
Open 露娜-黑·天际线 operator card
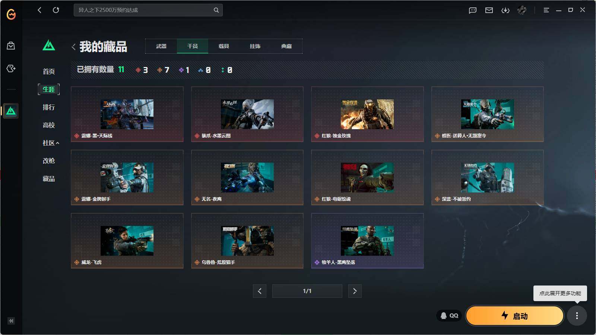pyautogui.click(x=127, y=114)
